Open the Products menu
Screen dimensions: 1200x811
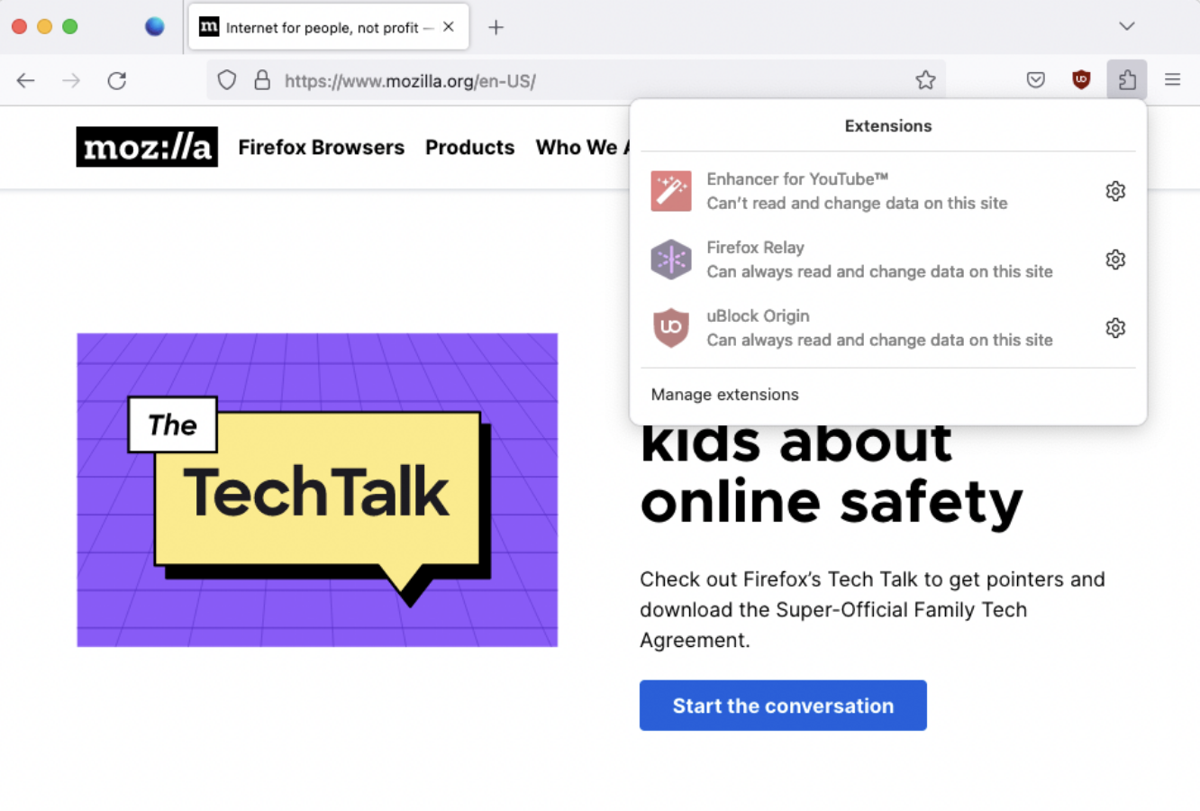[470, 147]
